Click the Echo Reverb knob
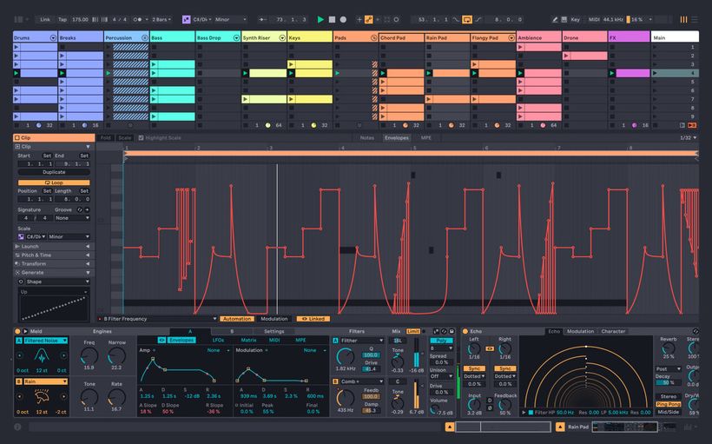The image size is (712, 444). tap(669, 352)
